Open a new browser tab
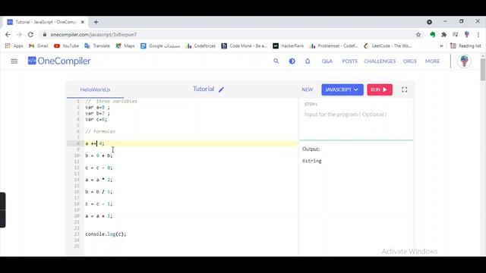486x273 pixels. (96, 22)
